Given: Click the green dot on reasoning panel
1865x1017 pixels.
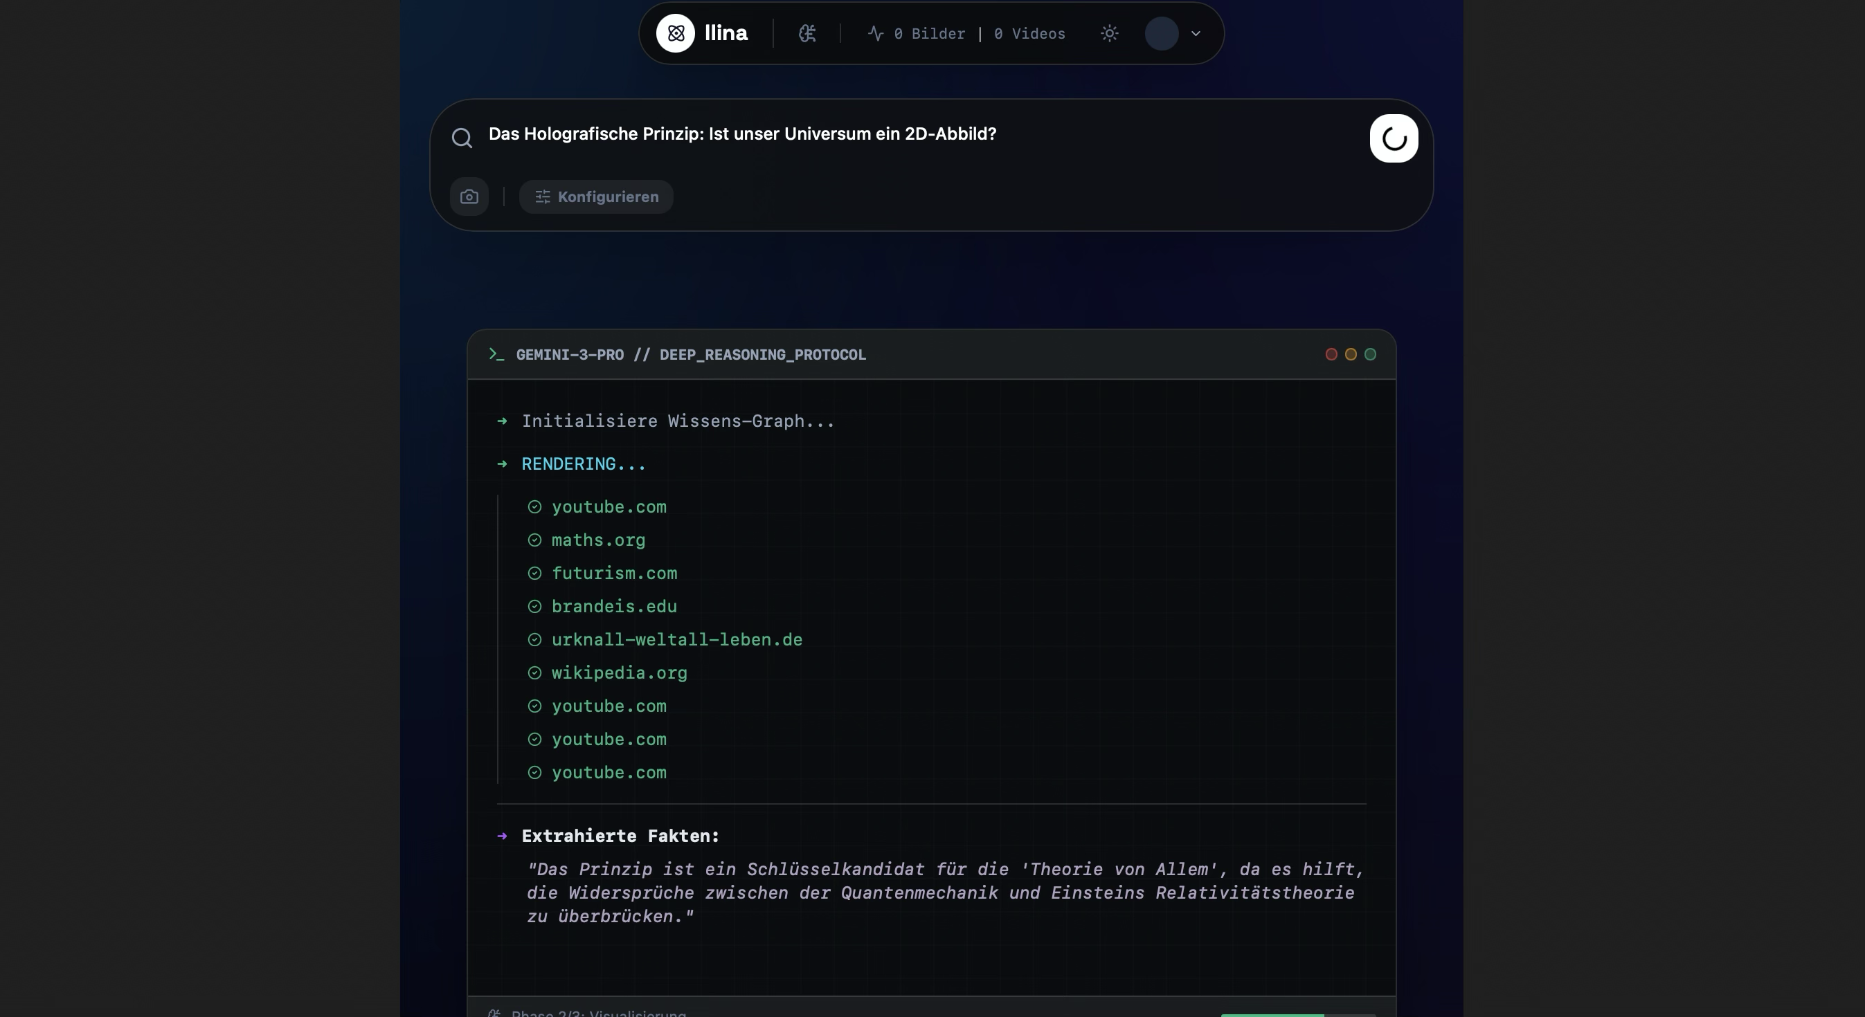Looking at the screenshot, I should tap(1370, 354).
